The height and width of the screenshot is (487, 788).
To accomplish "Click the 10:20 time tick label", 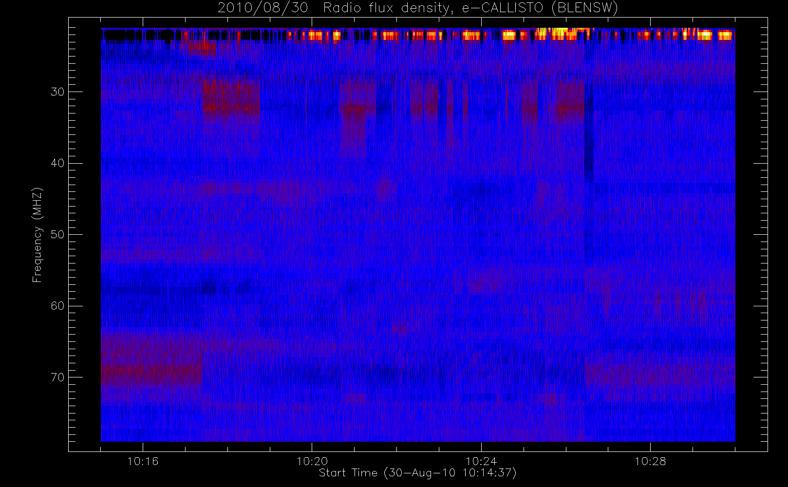I will 312,461.
